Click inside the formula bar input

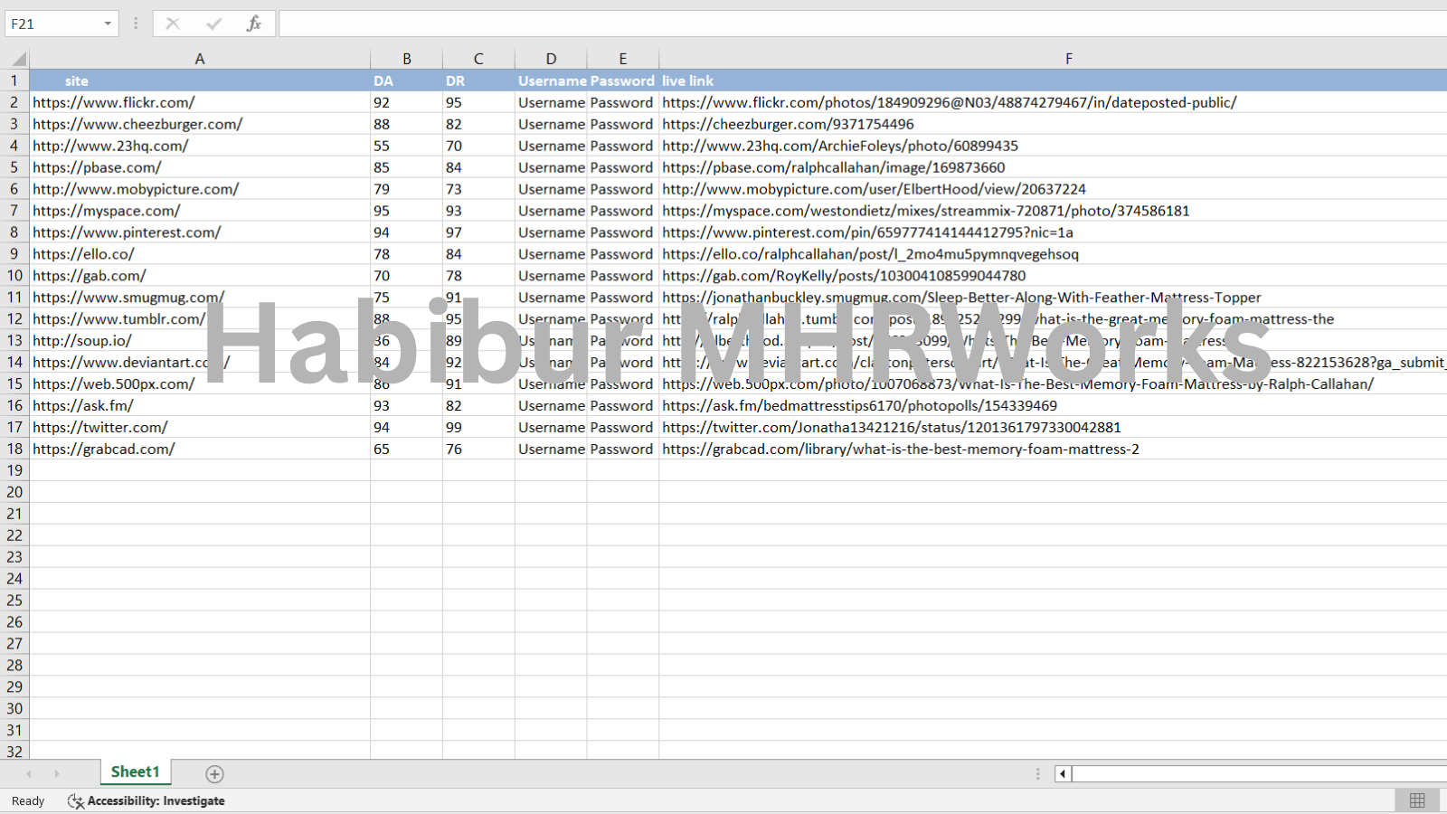(859, 24)
